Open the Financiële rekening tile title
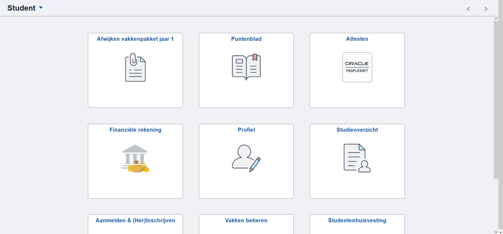This screenshot has height=234, width=503. coord(135,130)
